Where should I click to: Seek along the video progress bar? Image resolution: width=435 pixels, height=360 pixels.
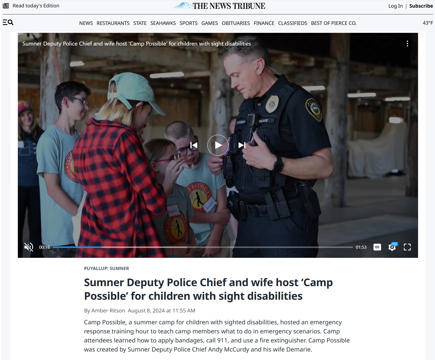pos(203,247)
